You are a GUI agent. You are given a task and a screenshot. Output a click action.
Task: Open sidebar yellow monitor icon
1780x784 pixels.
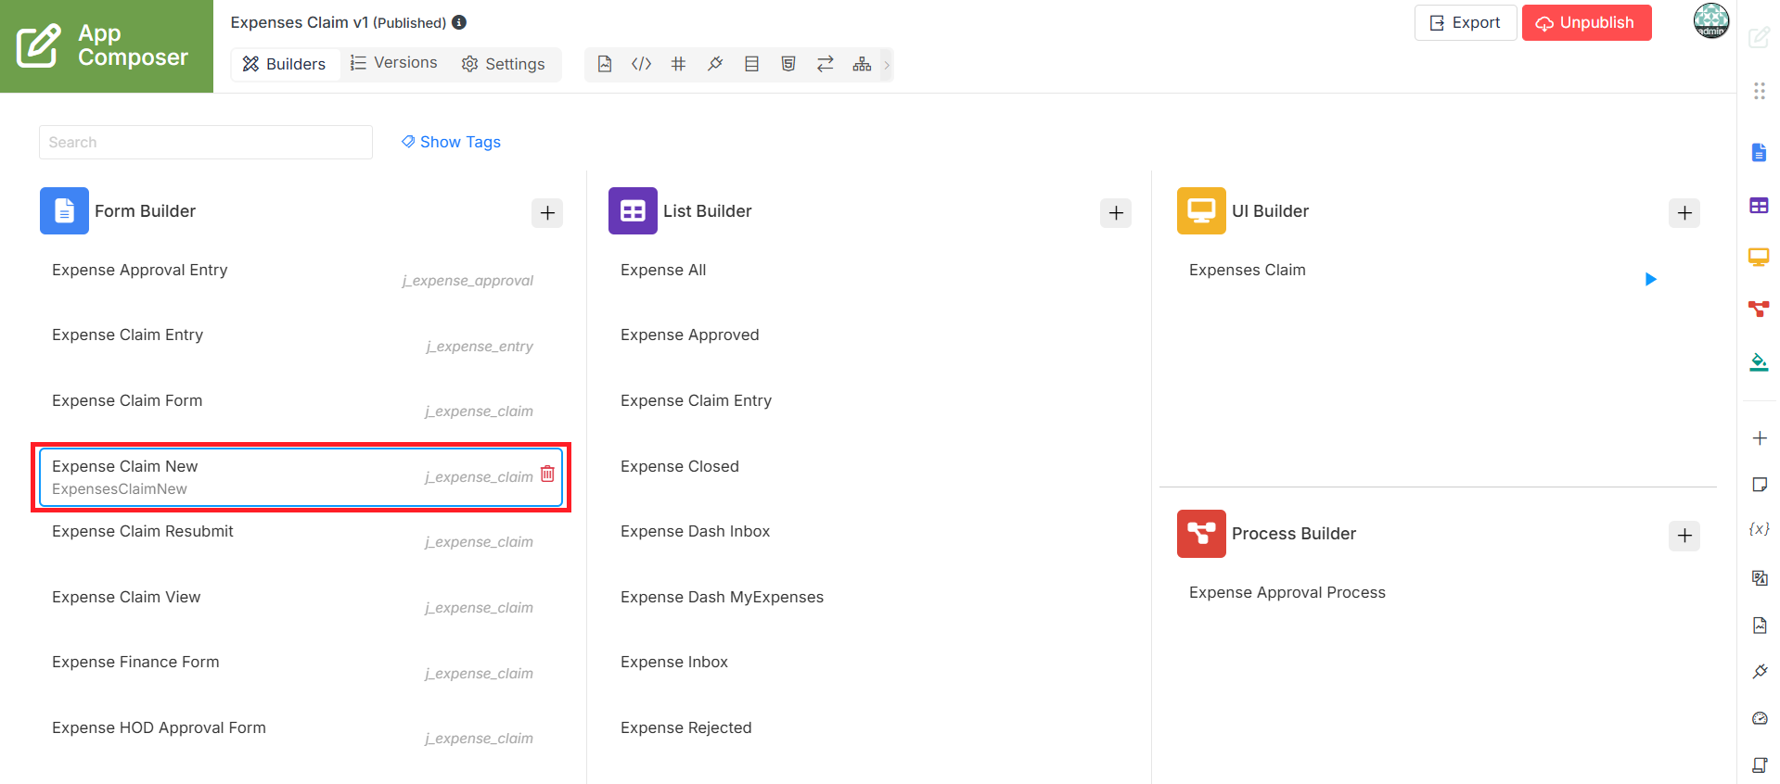[x=1759, y=258]
